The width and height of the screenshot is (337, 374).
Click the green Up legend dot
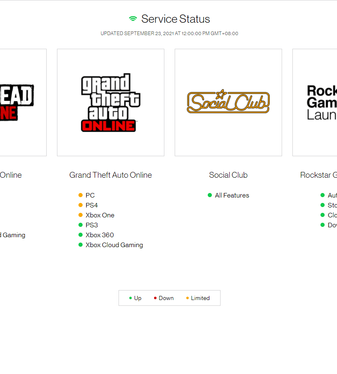pos(131,298)
